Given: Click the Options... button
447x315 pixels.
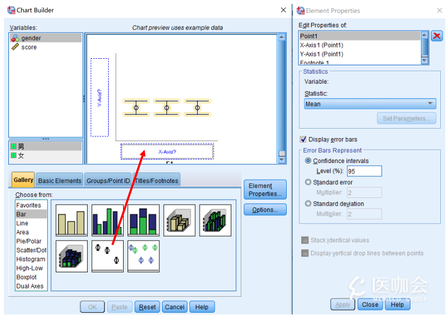Looking at the screenshot, I should coord(265,210).
